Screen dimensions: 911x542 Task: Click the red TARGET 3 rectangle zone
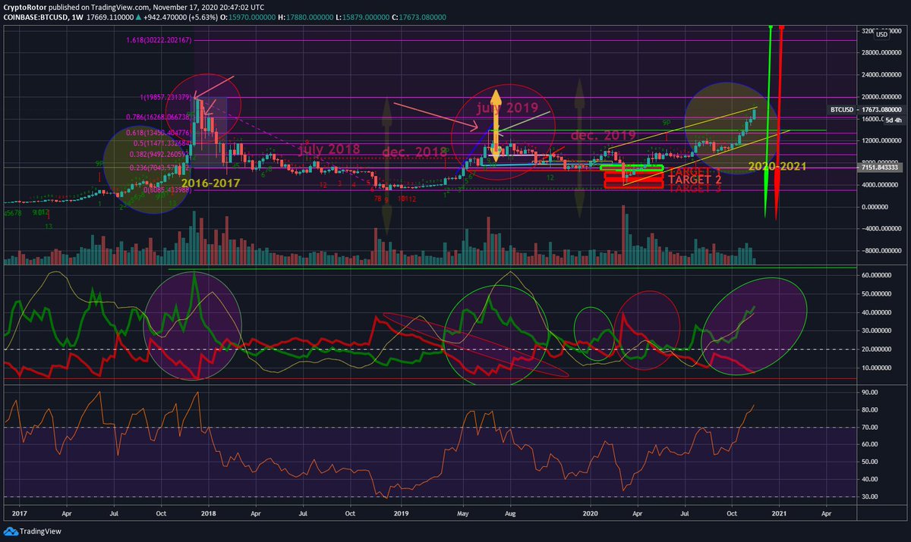[634, 186]
